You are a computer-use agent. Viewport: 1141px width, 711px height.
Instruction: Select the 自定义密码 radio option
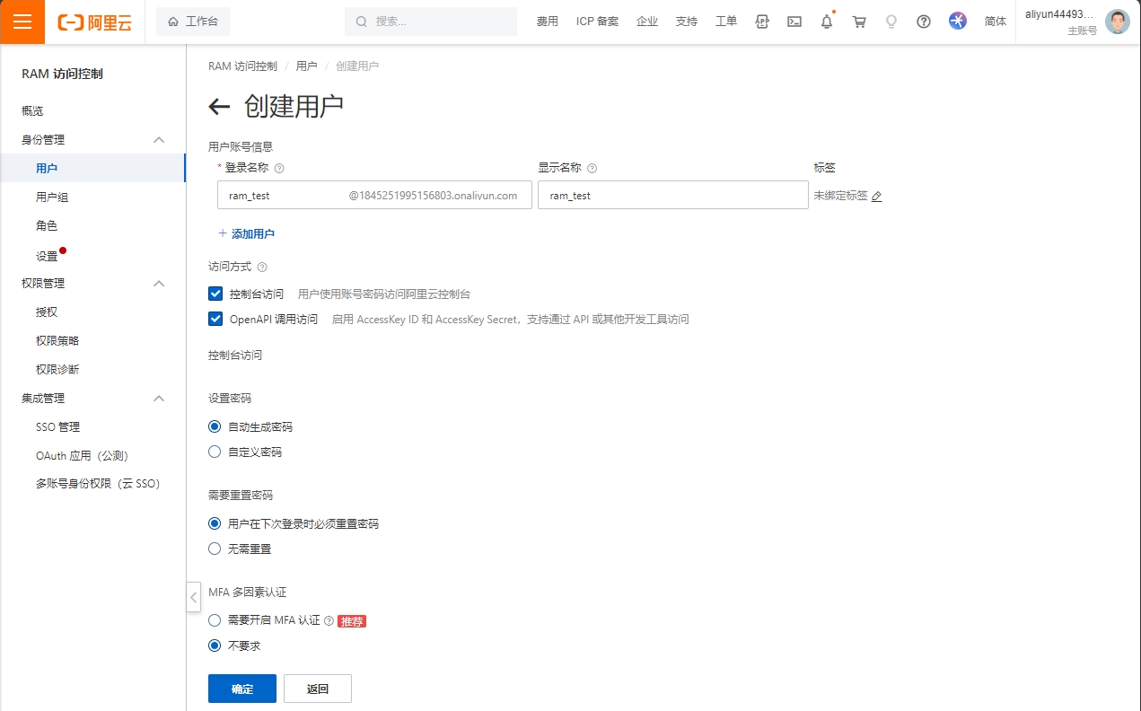[x=215, y=452]
